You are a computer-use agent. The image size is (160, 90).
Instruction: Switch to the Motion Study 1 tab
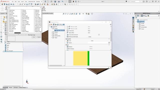click(23, 87)
